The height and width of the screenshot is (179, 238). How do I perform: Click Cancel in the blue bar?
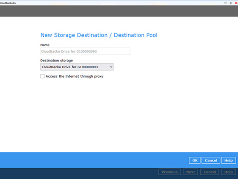(x=211, y=160)
